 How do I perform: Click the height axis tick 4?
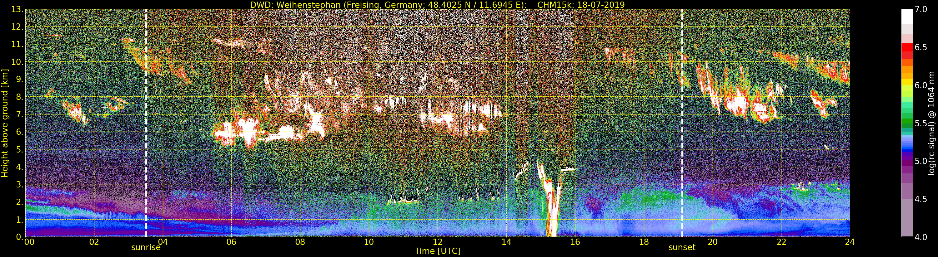tap(20, 167)
